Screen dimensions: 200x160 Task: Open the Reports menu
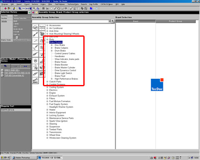[x=84, y=4]
